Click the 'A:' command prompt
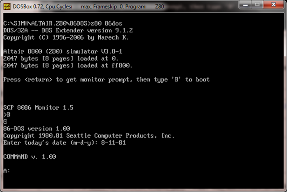287x192 pixels. (7, 171)
